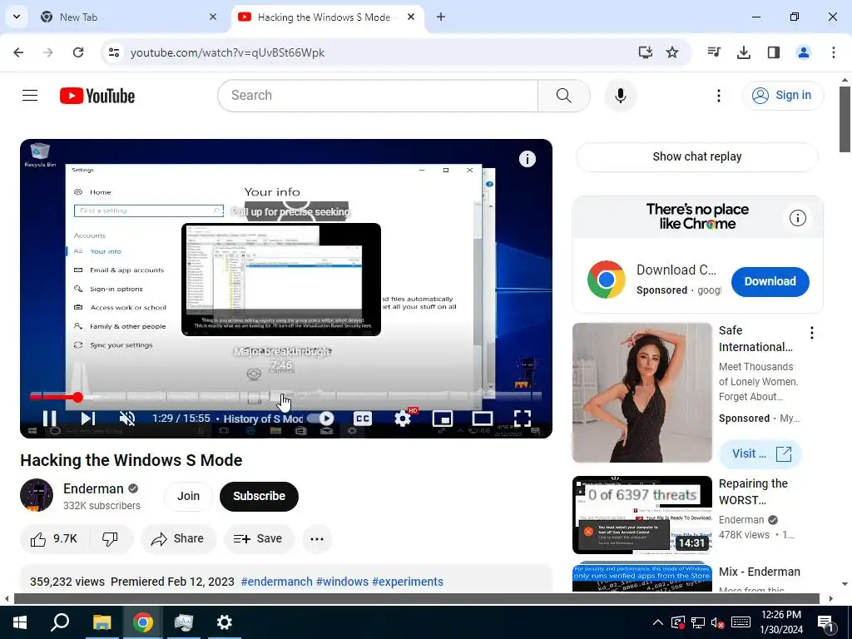Open Repairing the WORST video thumbnail
Screen dimensions: 852x639
[641, 514]
